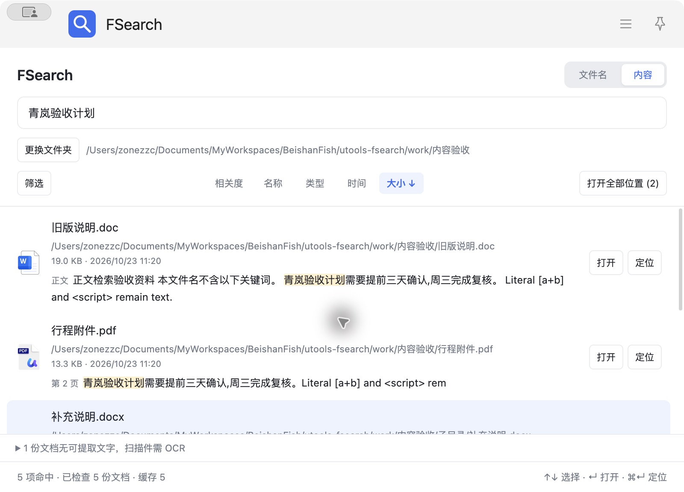
Task: Toggle the 大小 sort direction
Action: (x=401, y=183)
